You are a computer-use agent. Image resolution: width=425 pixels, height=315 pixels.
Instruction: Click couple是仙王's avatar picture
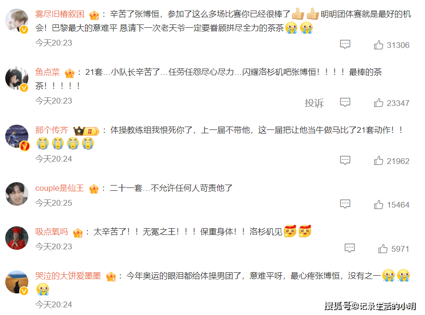pyautogui.click(x=17, y=194)
